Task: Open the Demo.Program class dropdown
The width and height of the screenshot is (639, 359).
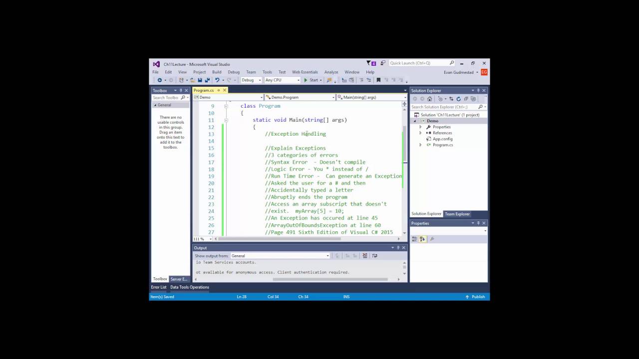Action: [300, 97]
